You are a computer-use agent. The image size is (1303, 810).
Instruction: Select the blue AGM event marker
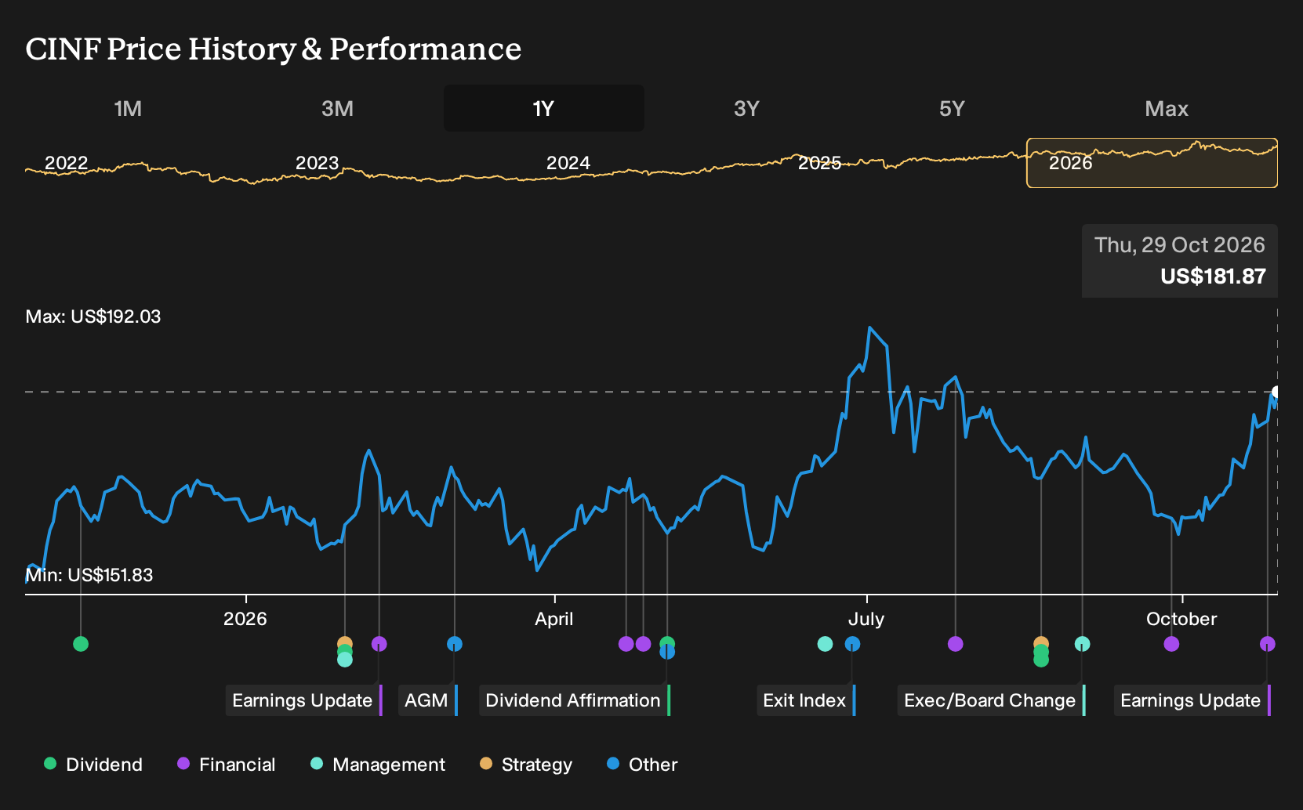[x=455, y=644]
